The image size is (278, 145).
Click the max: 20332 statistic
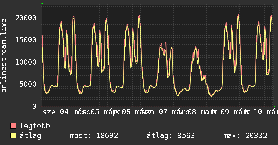point(245,136)
